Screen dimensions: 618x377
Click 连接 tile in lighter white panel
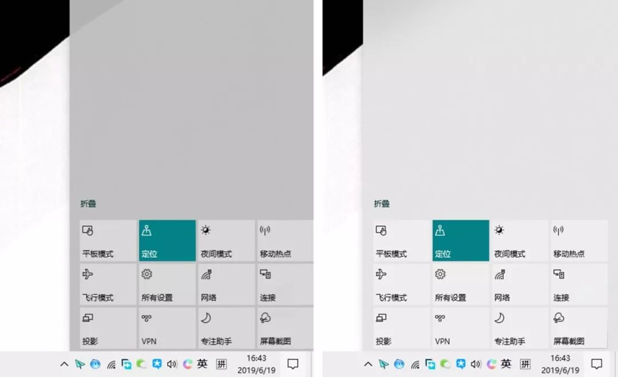[x=579, y=284]
